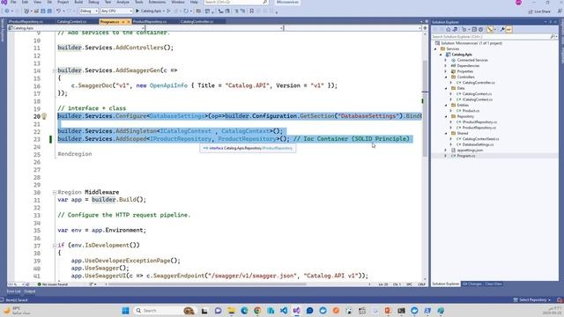Image resolution: width=564 pixels, height=317 pixels.
Task: Click the lightbulb quick actions icon on line 20
Action: tap(44, 116)
